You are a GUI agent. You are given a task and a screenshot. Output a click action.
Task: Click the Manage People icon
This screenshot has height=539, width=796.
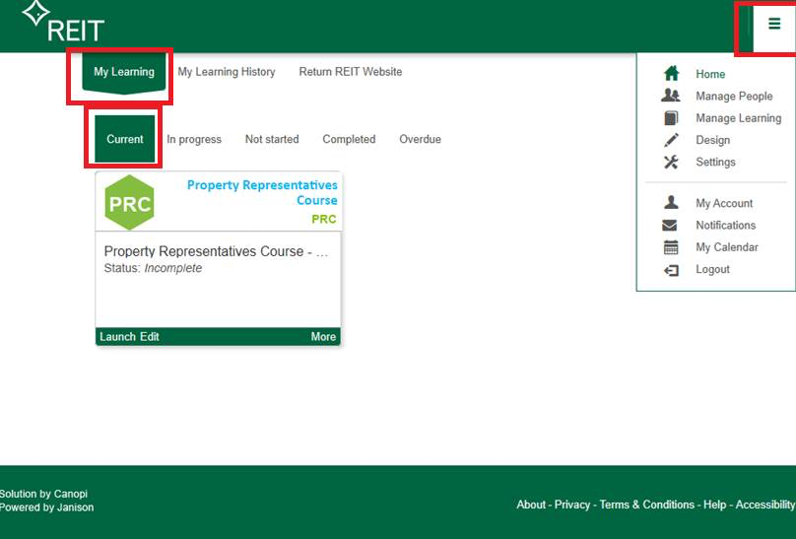[671, 96]
